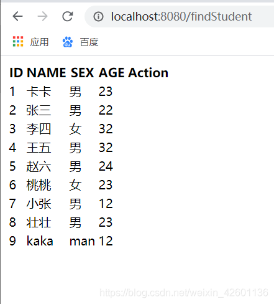Open the apps grid bookmark icon
The height and width of the screenshot is (304, 274).
(18, 42)
